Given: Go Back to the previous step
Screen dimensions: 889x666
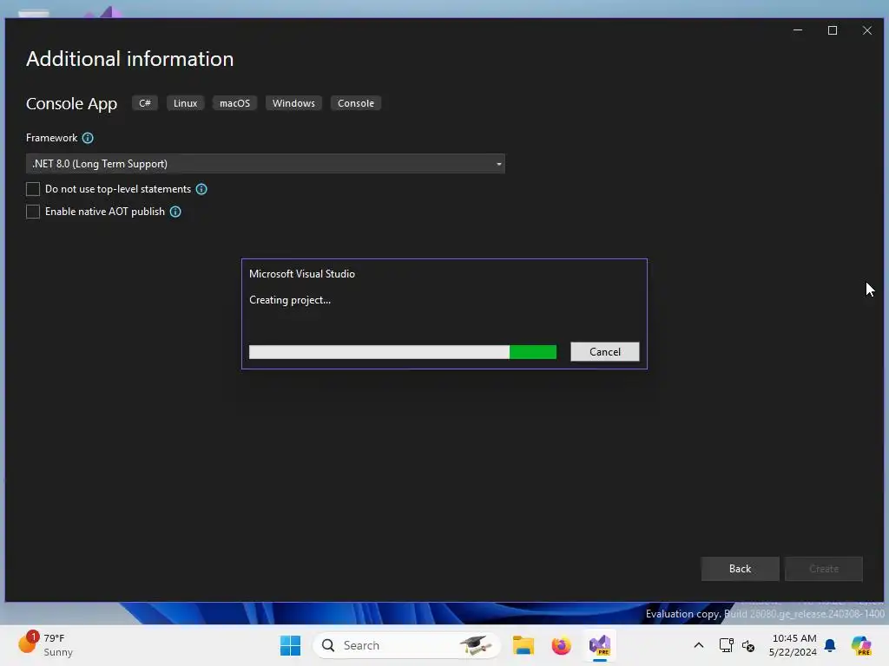Looking at the screenshot, I should click(x=740, y=569).
